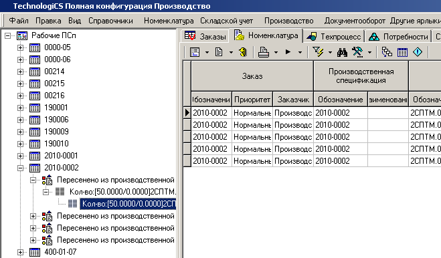The height and width of the screenshot is (258, 441).
Task: Click the black play arrow icon
Action: pos(288,52)
